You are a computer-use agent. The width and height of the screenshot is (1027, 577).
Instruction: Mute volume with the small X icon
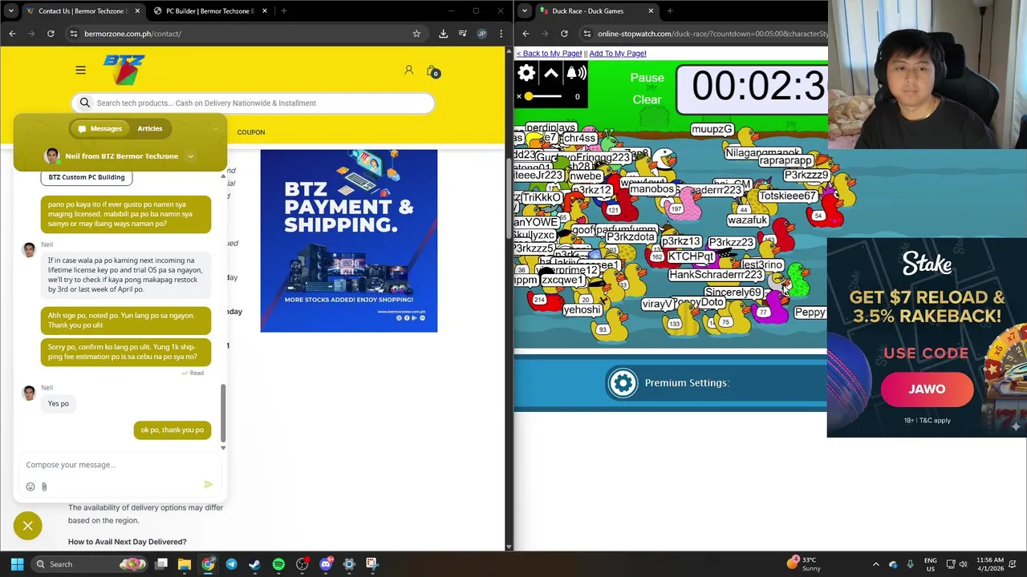coord(518,96)
